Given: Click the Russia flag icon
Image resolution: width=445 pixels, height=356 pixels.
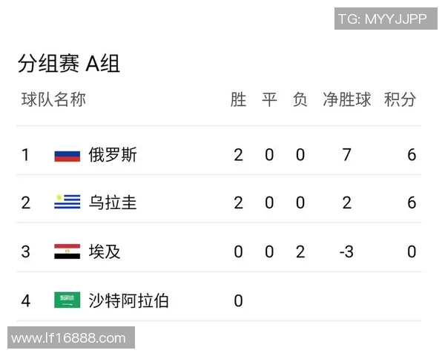Looking at the screenshot, I should pos(67,155).
